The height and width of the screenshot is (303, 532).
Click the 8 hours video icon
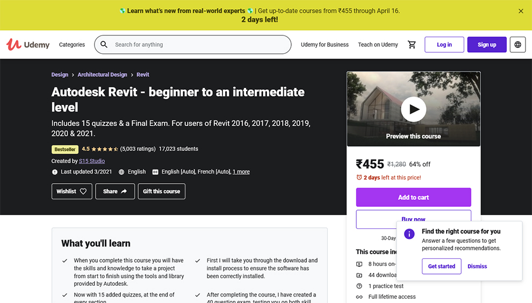[360, 264]
